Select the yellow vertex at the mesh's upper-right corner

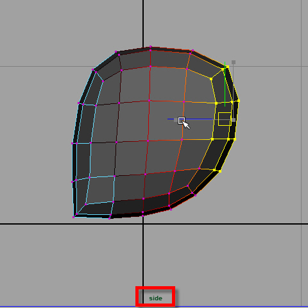coord(227,67)
